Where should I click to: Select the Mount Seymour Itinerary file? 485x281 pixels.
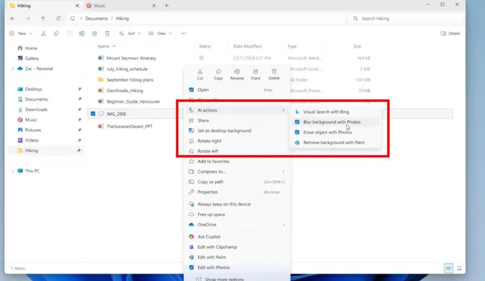(131, 58)
